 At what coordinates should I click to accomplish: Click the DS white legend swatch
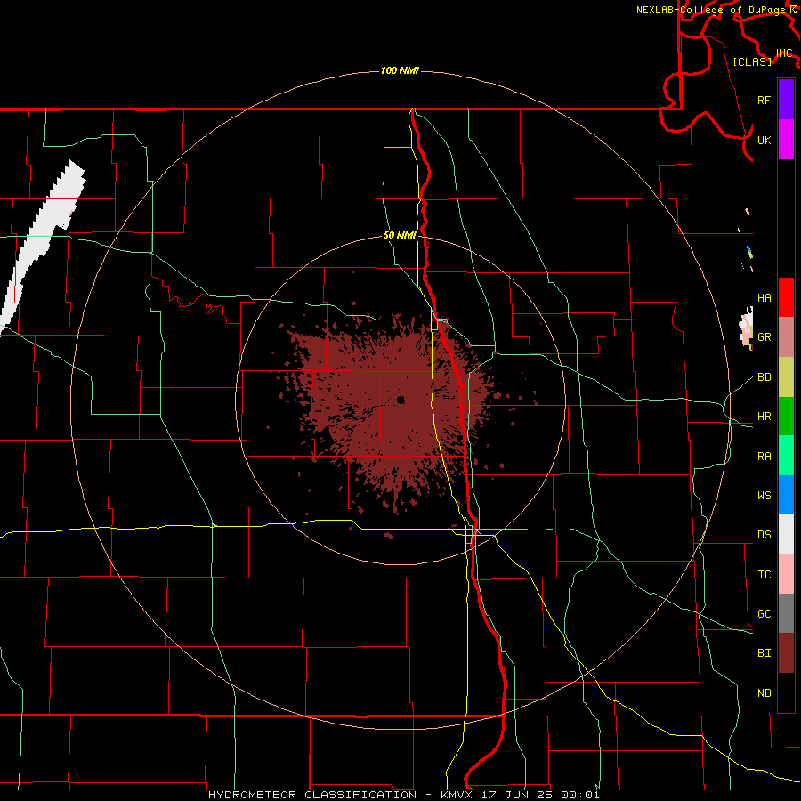(x=786, y=534)
